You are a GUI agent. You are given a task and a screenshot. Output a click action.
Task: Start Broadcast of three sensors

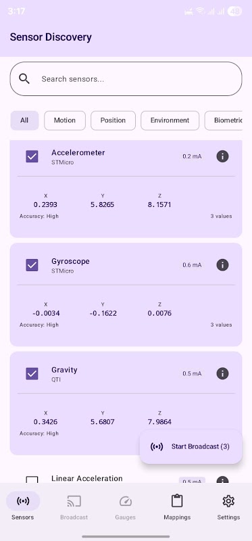191,446
